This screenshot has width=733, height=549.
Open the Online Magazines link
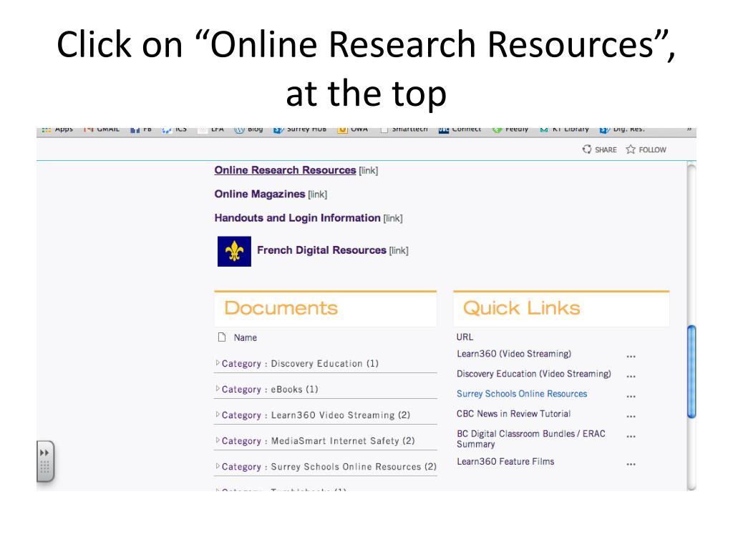pos(259,194)
